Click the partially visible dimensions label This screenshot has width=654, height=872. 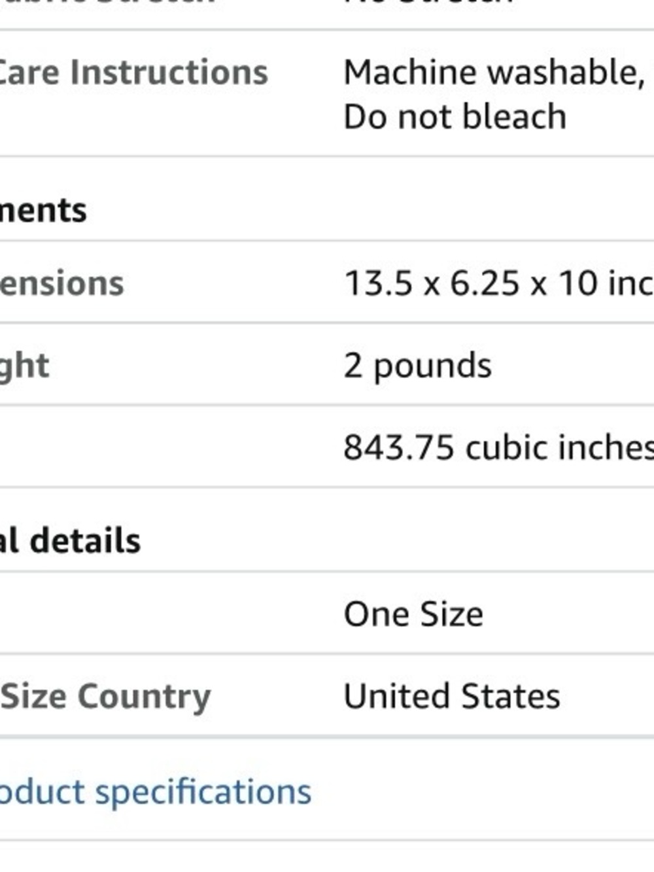point(62,283)
